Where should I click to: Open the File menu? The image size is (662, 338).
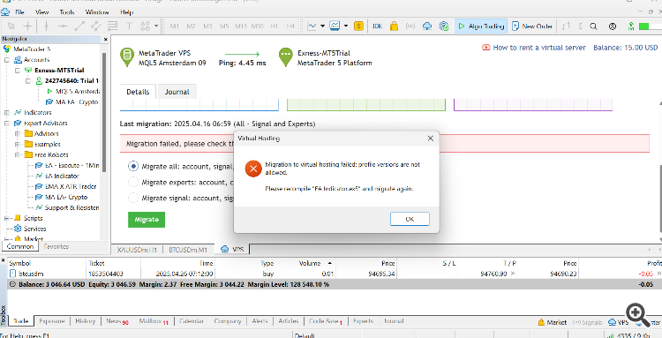[19, 12]
